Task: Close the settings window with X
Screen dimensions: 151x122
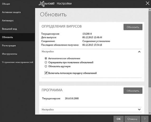Action: coord(148,3)
